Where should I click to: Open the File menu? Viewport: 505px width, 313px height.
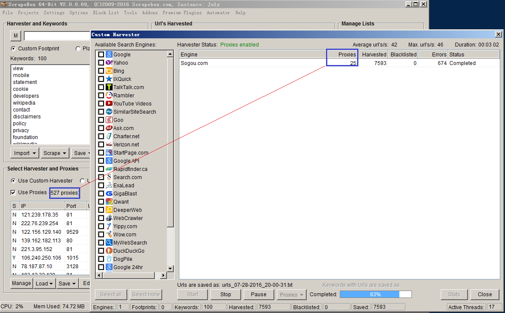click(7, 12)
